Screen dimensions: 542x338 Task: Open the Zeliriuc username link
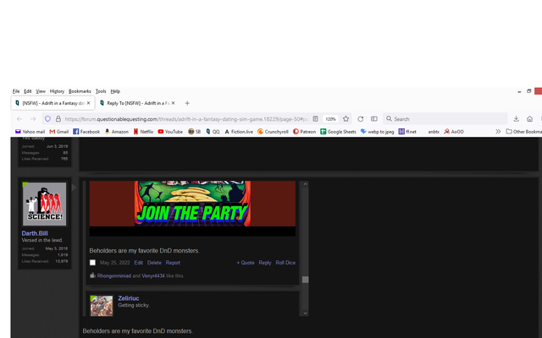pos(129,298)
